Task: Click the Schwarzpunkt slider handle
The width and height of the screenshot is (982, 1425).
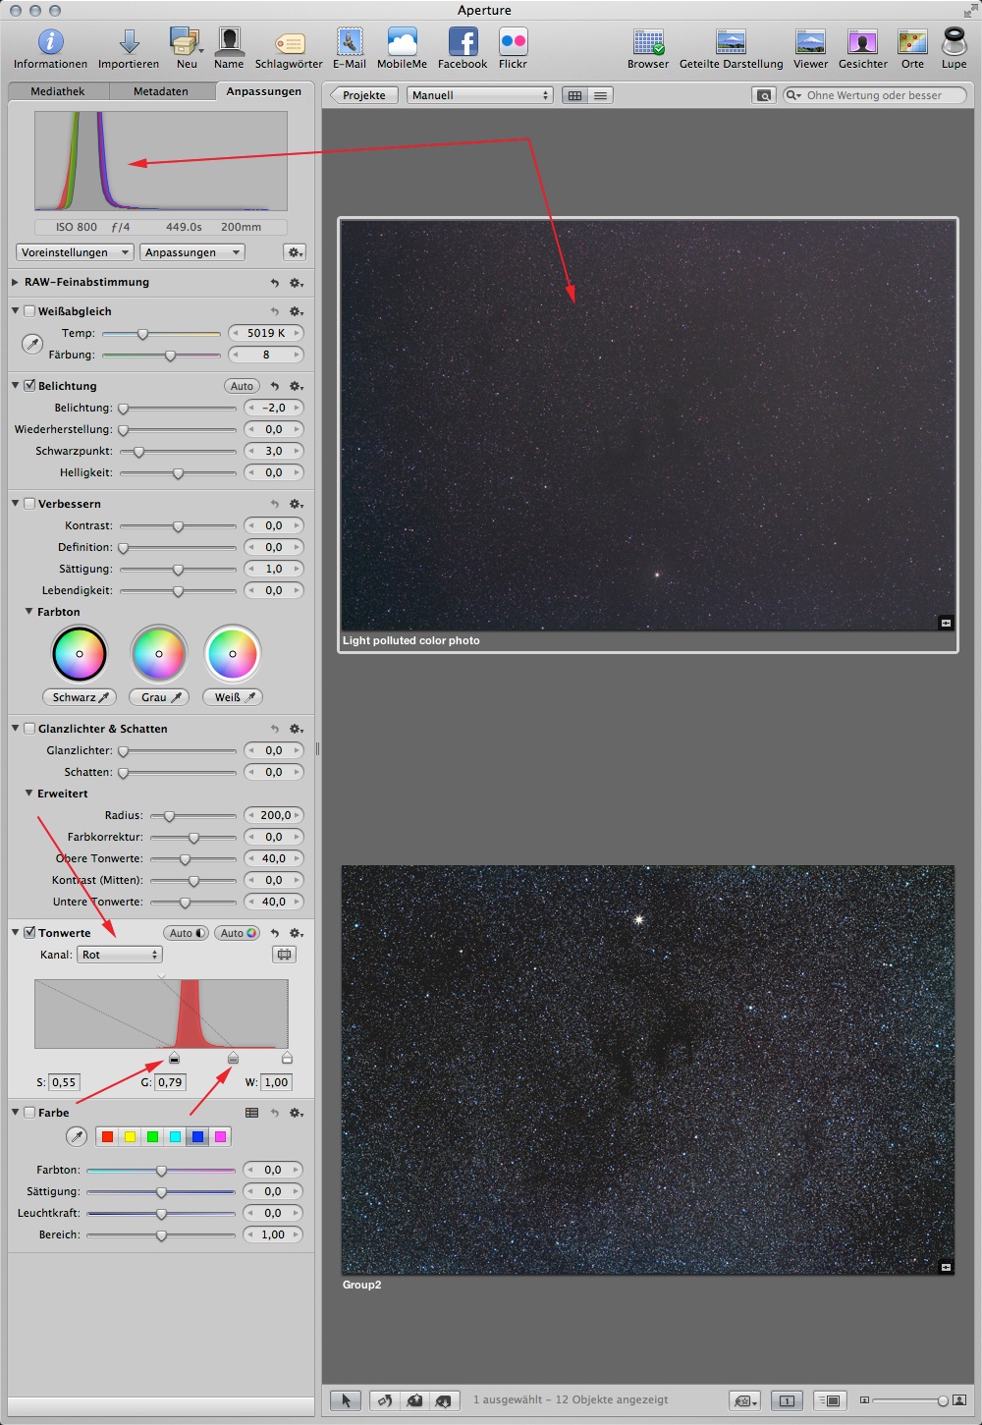Action: coord(138,452)
